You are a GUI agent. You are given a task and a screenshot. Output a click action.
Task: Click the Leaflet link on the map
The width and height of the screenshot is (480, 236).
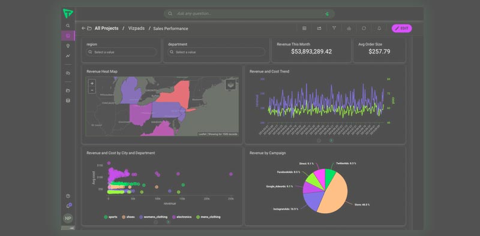click(x=202, y=134)
